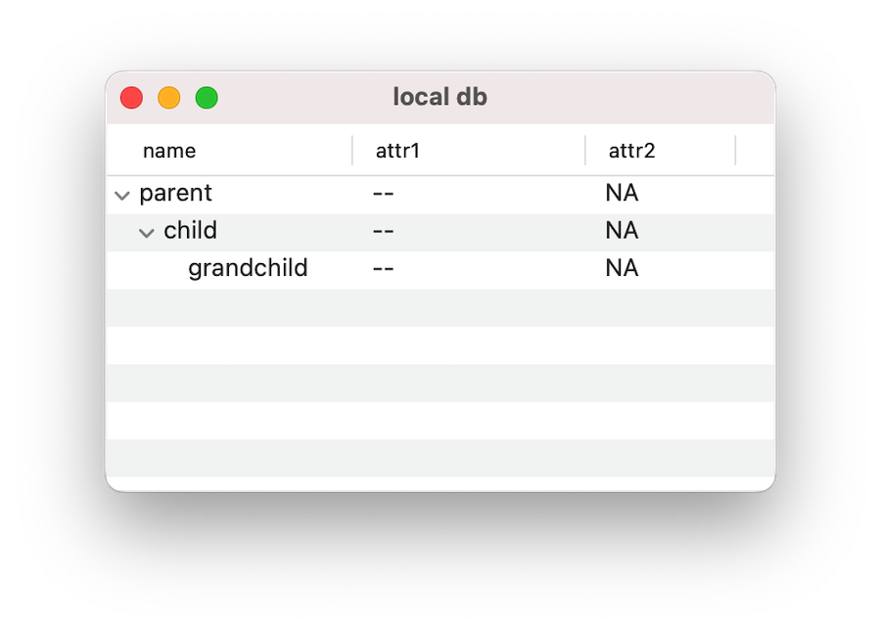
Task: Collapse the parent row disclosure chevron
Action: (122, 195)
